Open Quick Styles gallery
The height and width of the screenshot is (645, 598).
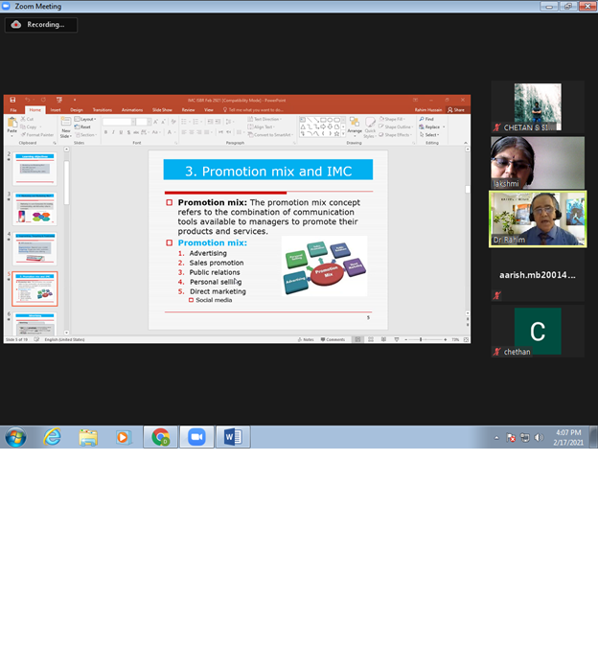click(x=370, y=125)
